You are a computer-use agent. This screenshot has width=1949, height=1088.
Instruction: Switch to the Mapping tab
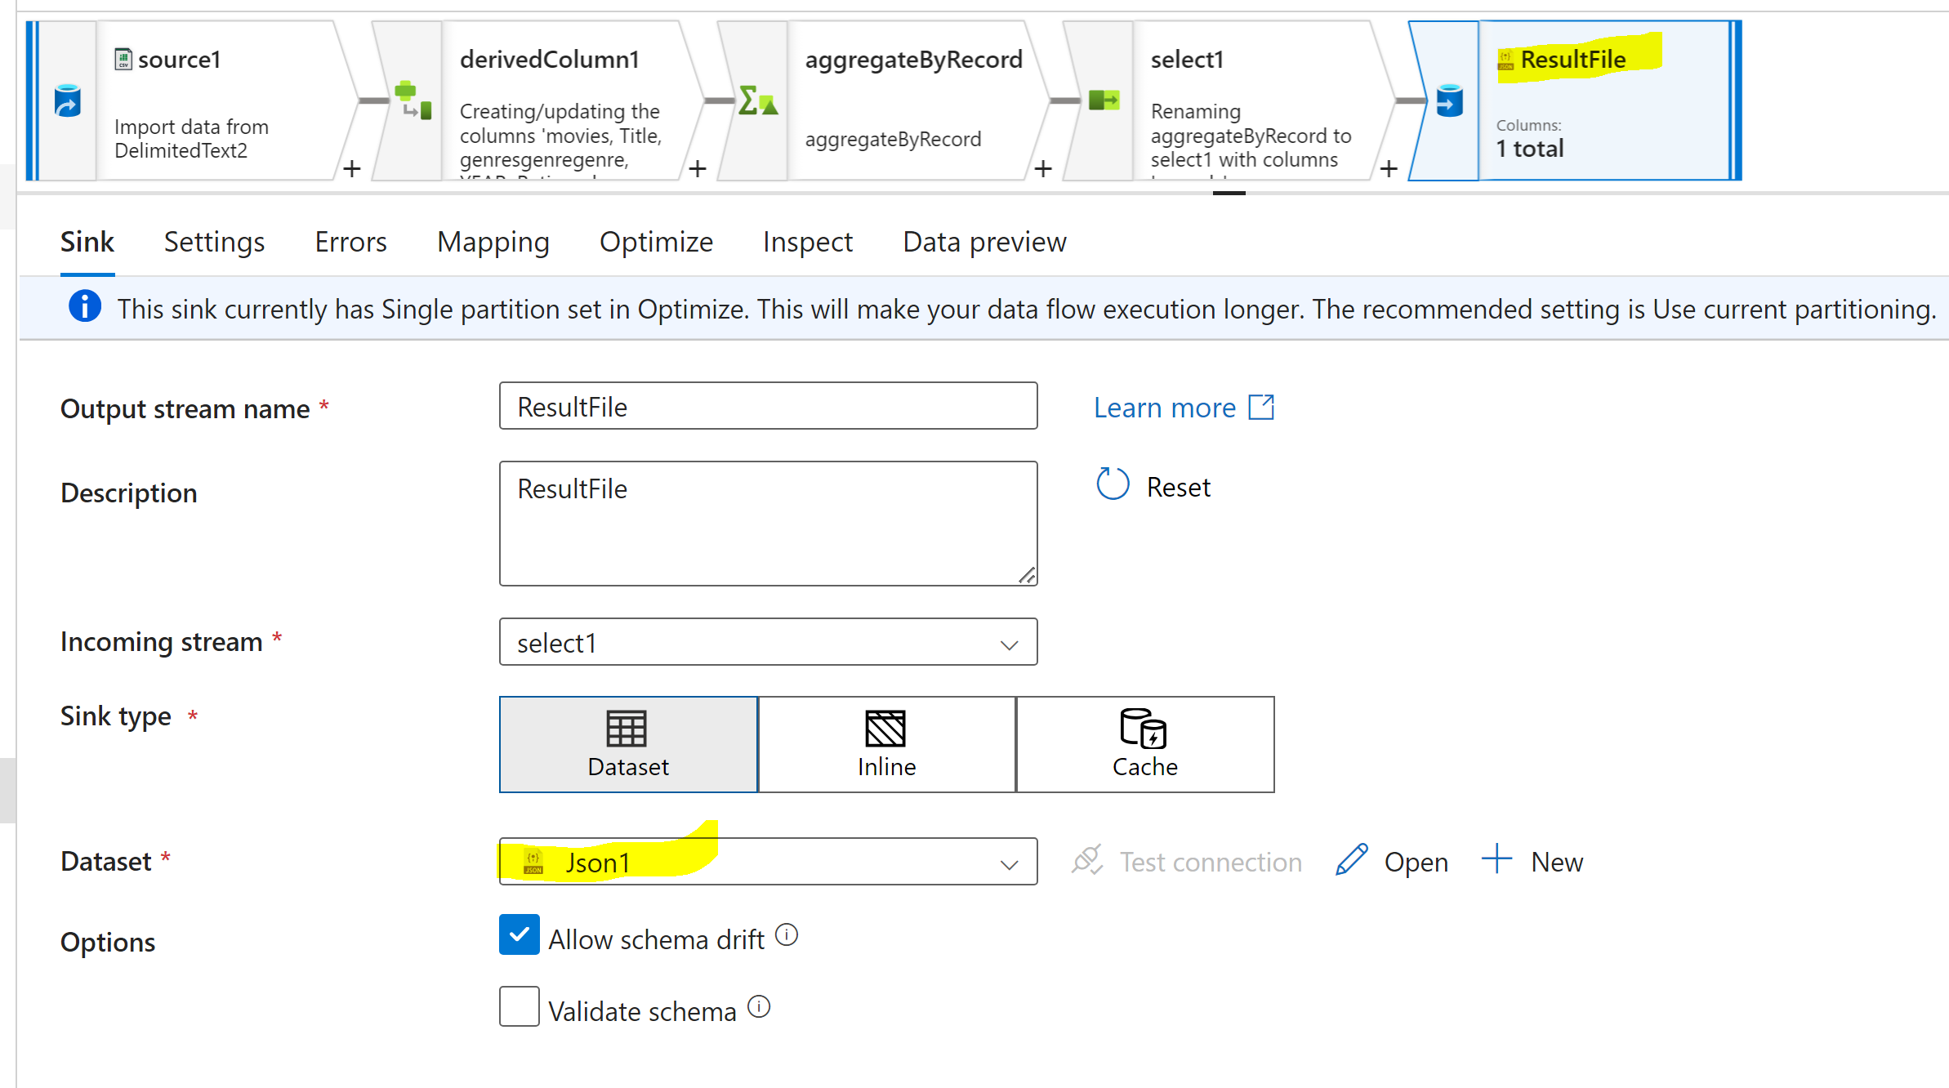493,243
